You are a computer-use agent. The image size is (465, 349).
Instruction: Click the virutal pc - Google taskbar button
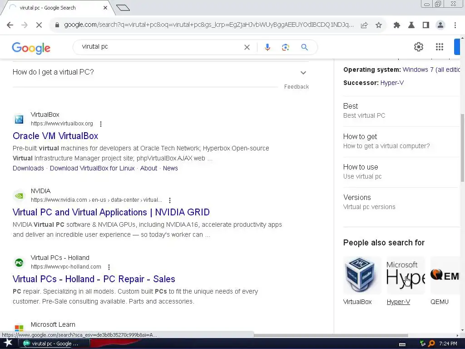pyautogui.click(x=54, y=344)
